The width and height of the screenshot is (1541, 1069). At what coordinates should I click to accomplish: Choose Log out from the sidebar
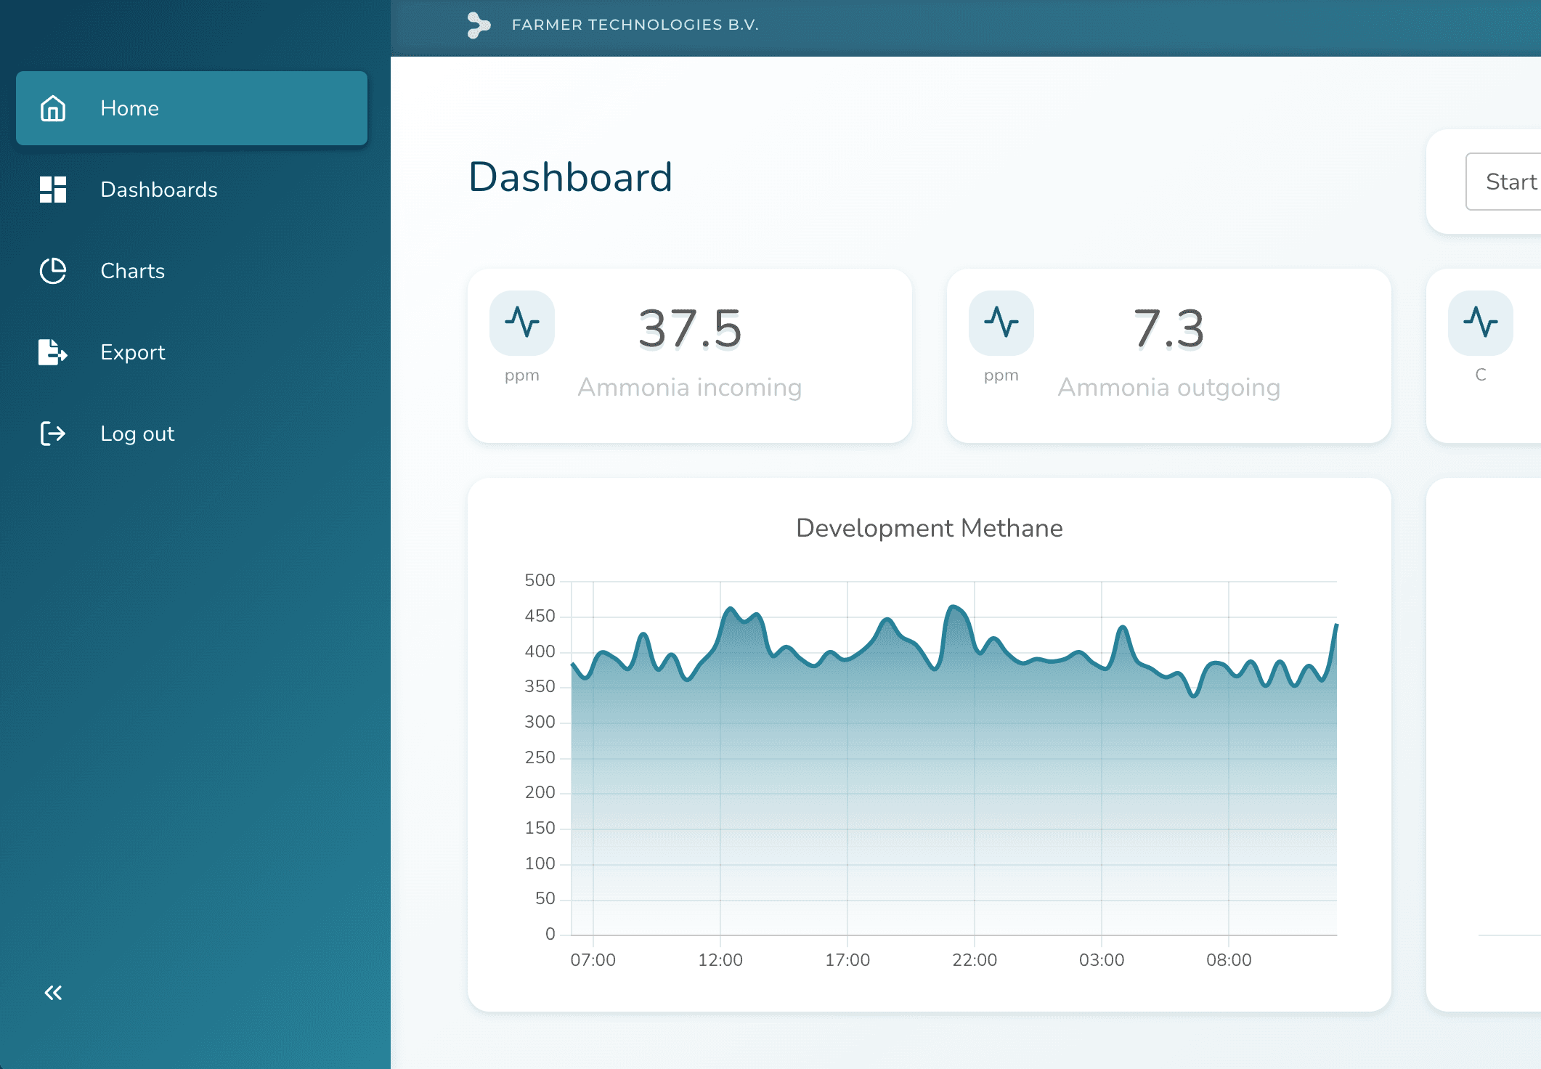click(192, 434)
